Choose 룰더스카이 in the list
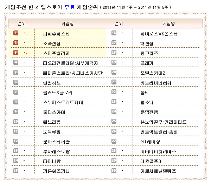Screen dimensions: 211x184 [54, 113]
